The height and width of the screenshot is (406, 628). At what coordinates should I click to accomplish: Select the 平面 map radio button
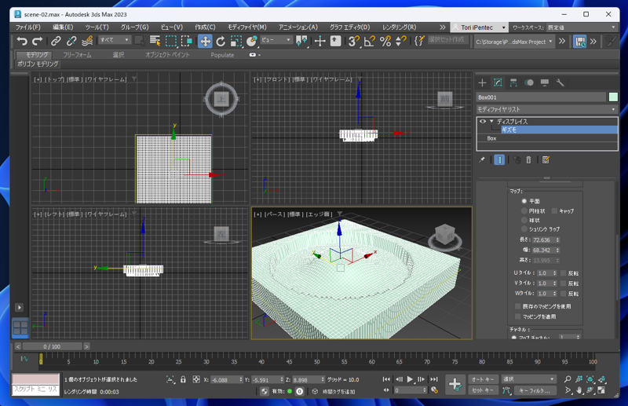524,201
